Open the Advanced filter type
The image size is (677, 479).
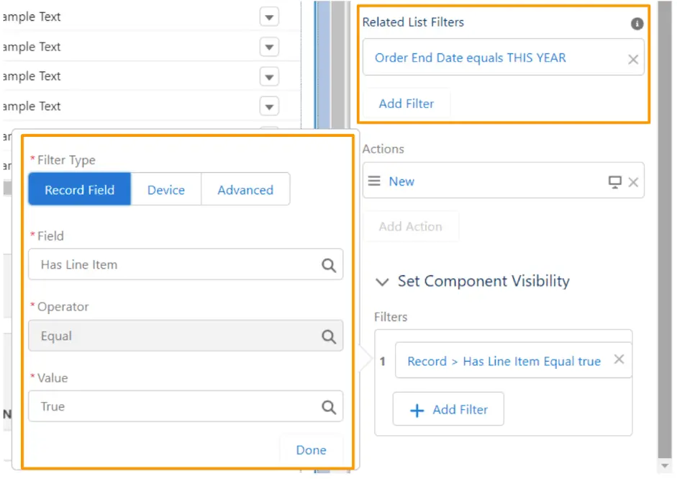pyautogui.click(x=245, y=189)
